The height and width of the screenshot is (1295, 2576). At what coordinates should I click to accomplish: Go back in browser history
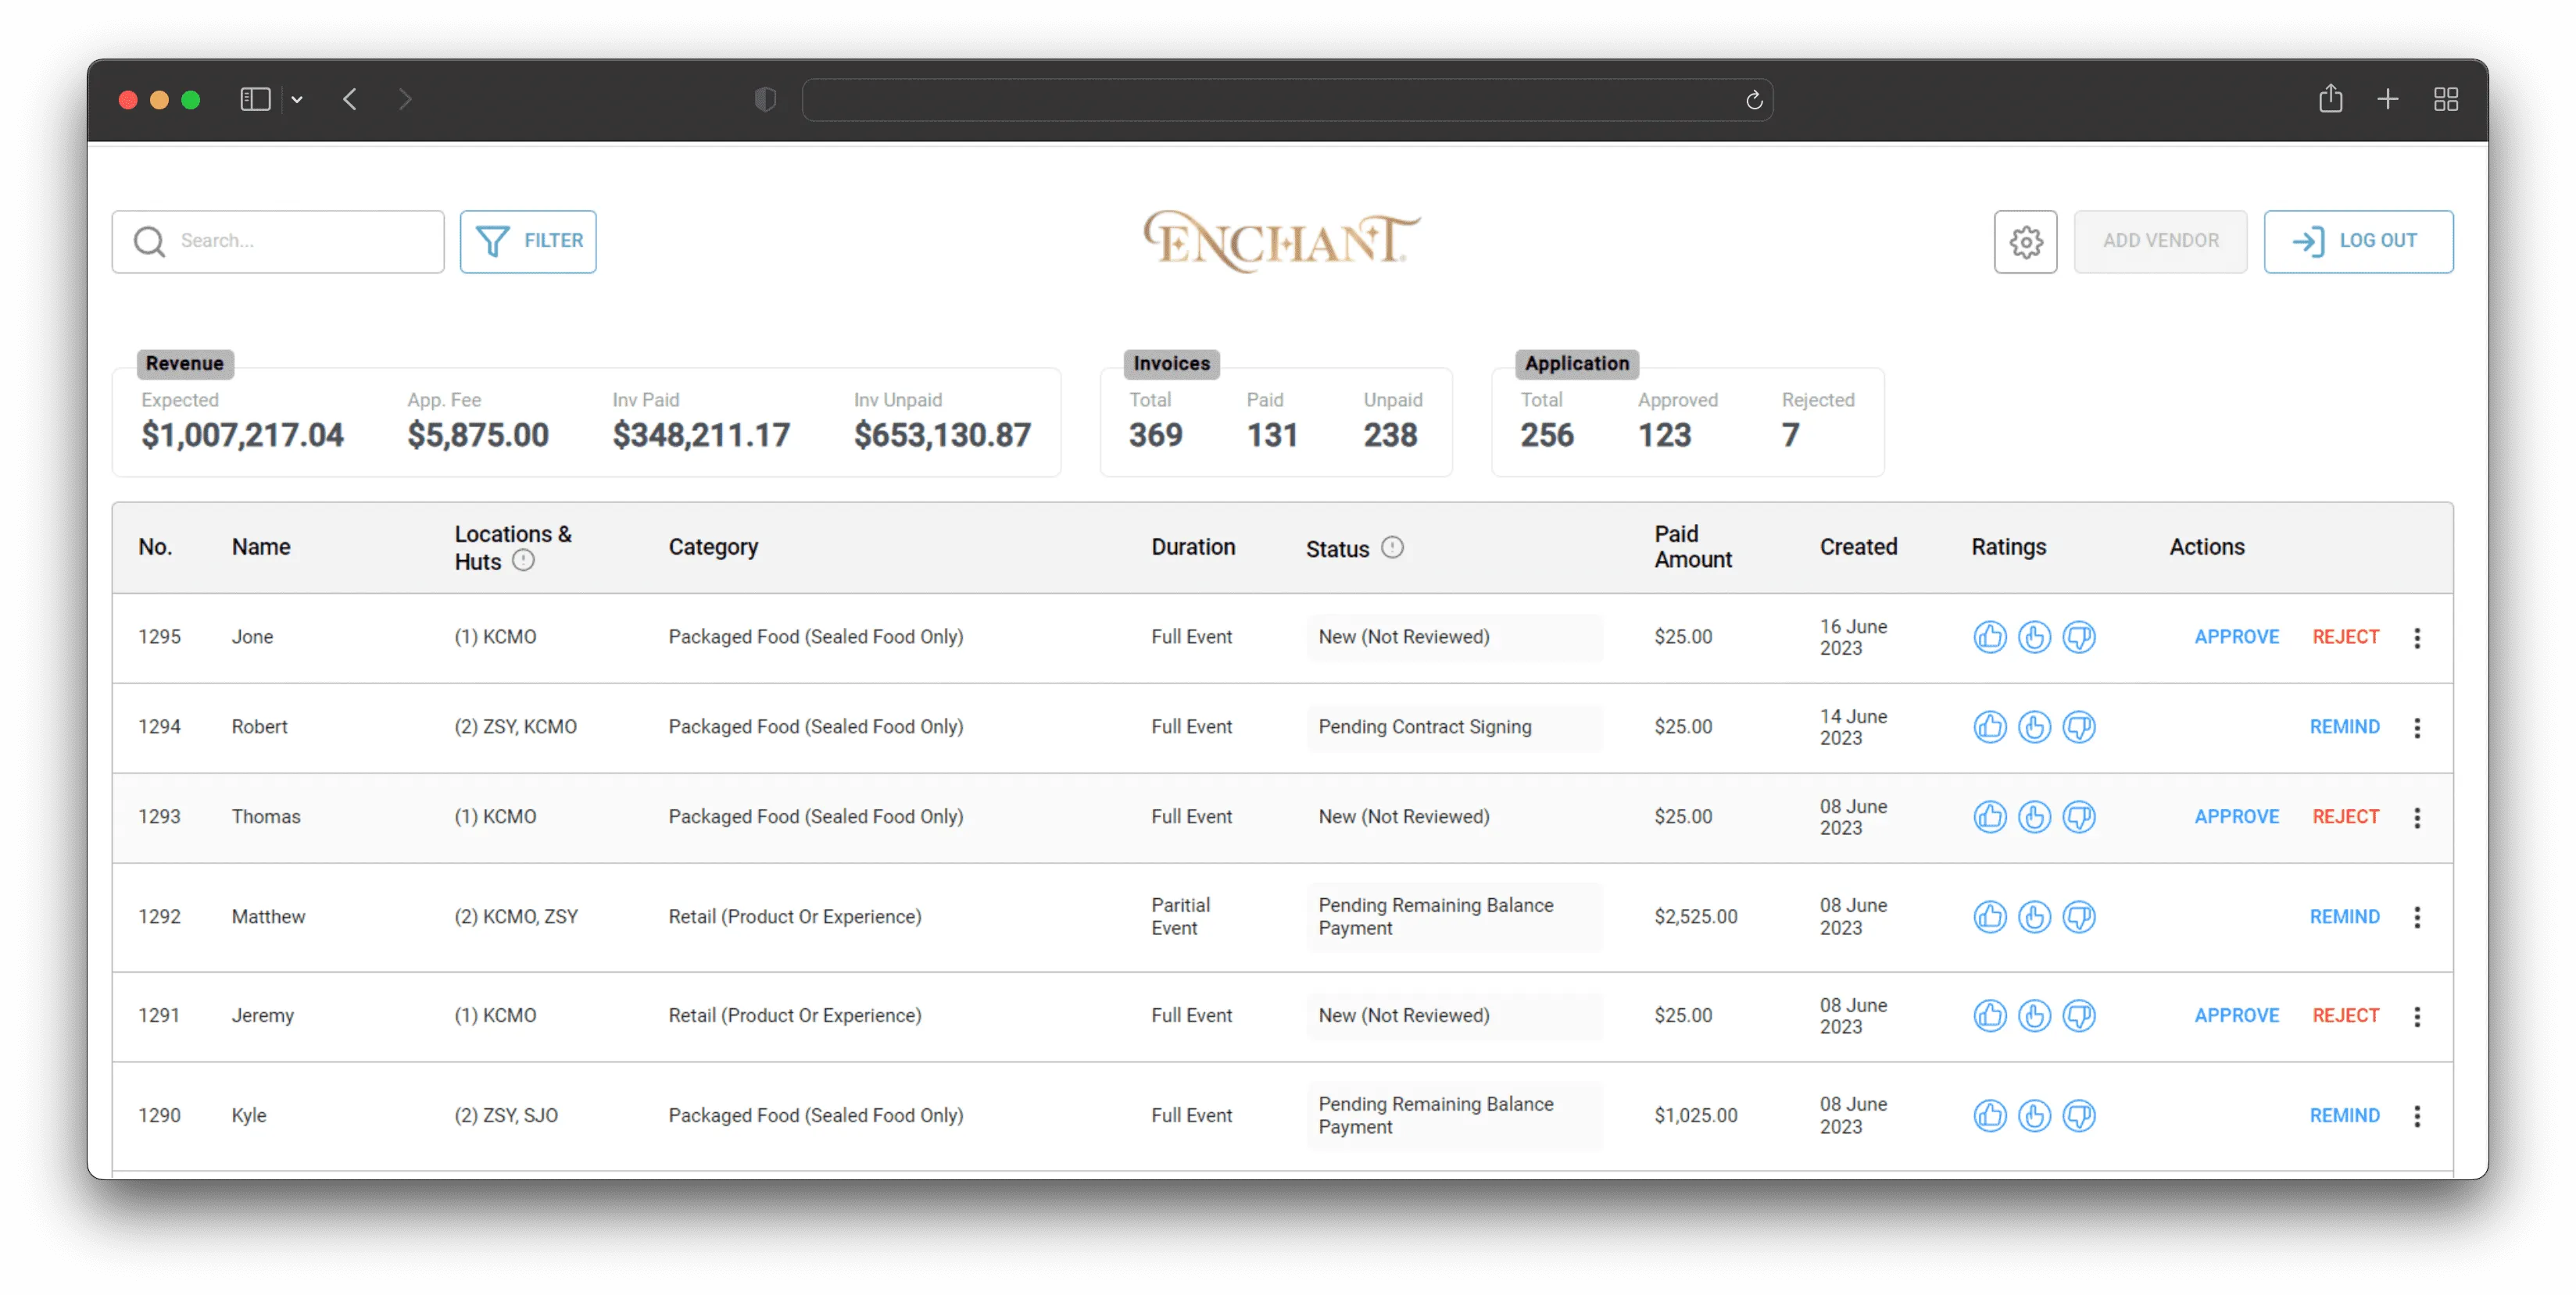pos(349,99)
